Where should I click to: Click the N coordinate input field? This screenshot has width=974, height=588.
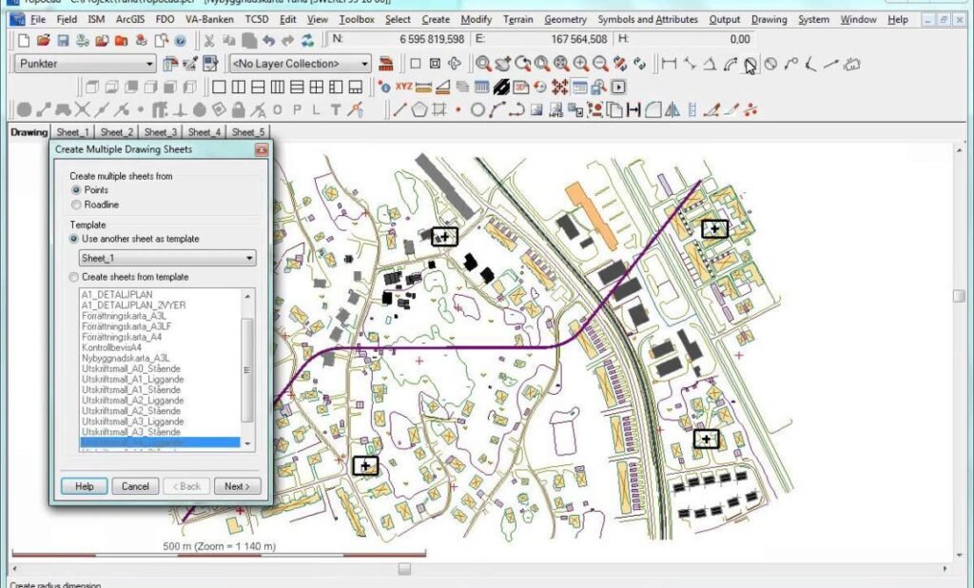tap(398, 39)
